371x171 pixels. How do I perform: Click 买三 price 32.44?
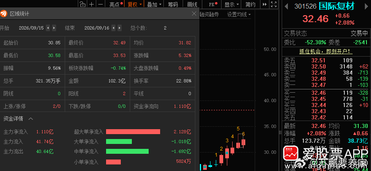click(319, 105)
